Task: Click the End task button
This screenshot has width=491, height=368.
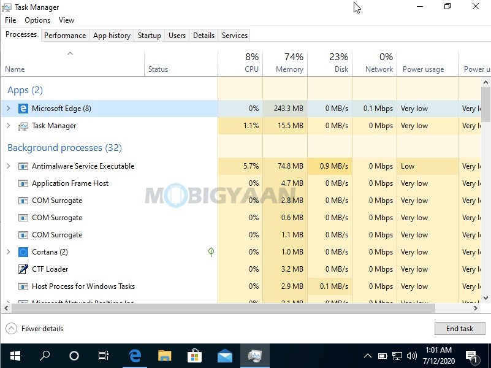Action: click(x=460, y=328)
